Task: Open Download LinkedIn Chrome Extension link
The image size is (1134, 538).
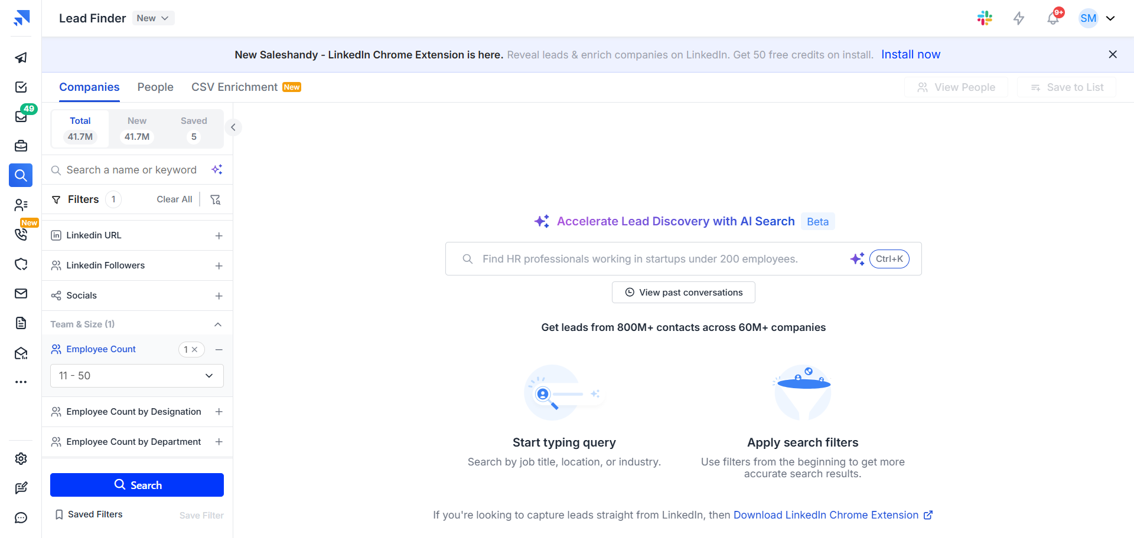Action: (833, 515)
